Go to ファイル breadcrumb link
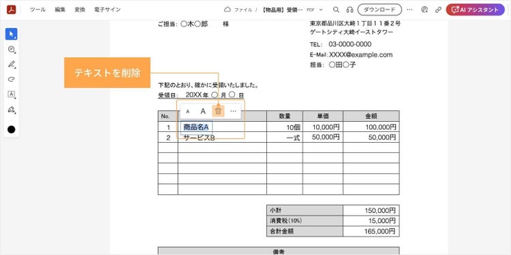This screenshot has height=255, width=511. point(243,10)
